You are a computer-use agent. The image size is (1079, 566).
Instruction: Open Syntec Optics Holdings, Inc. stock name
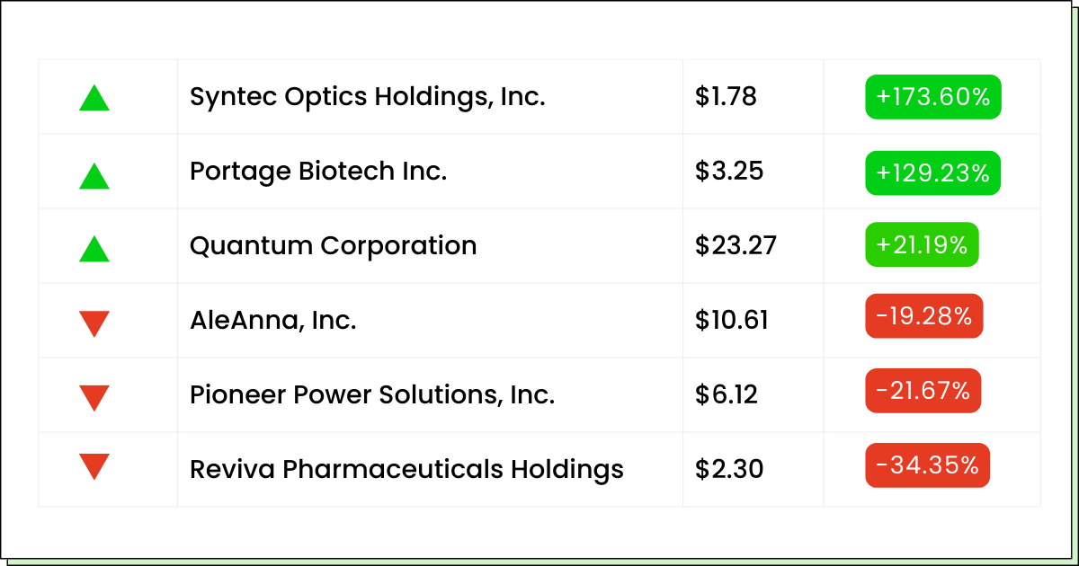click(368, 97)
